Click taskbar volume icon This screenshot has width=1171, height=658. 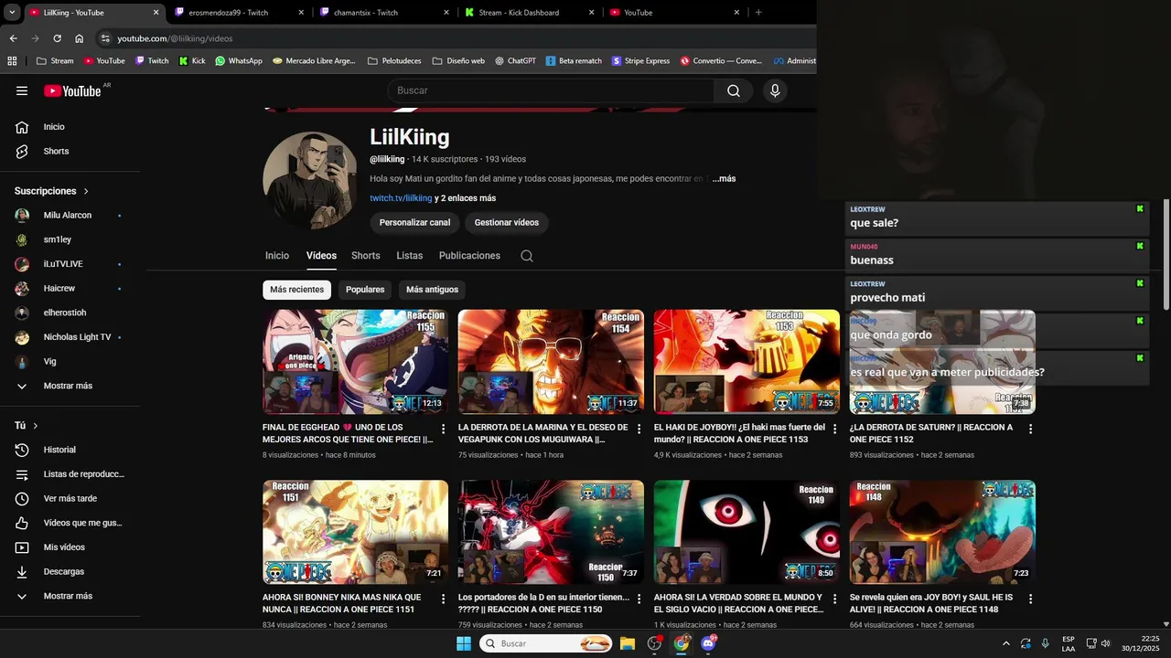[1105, 643]
